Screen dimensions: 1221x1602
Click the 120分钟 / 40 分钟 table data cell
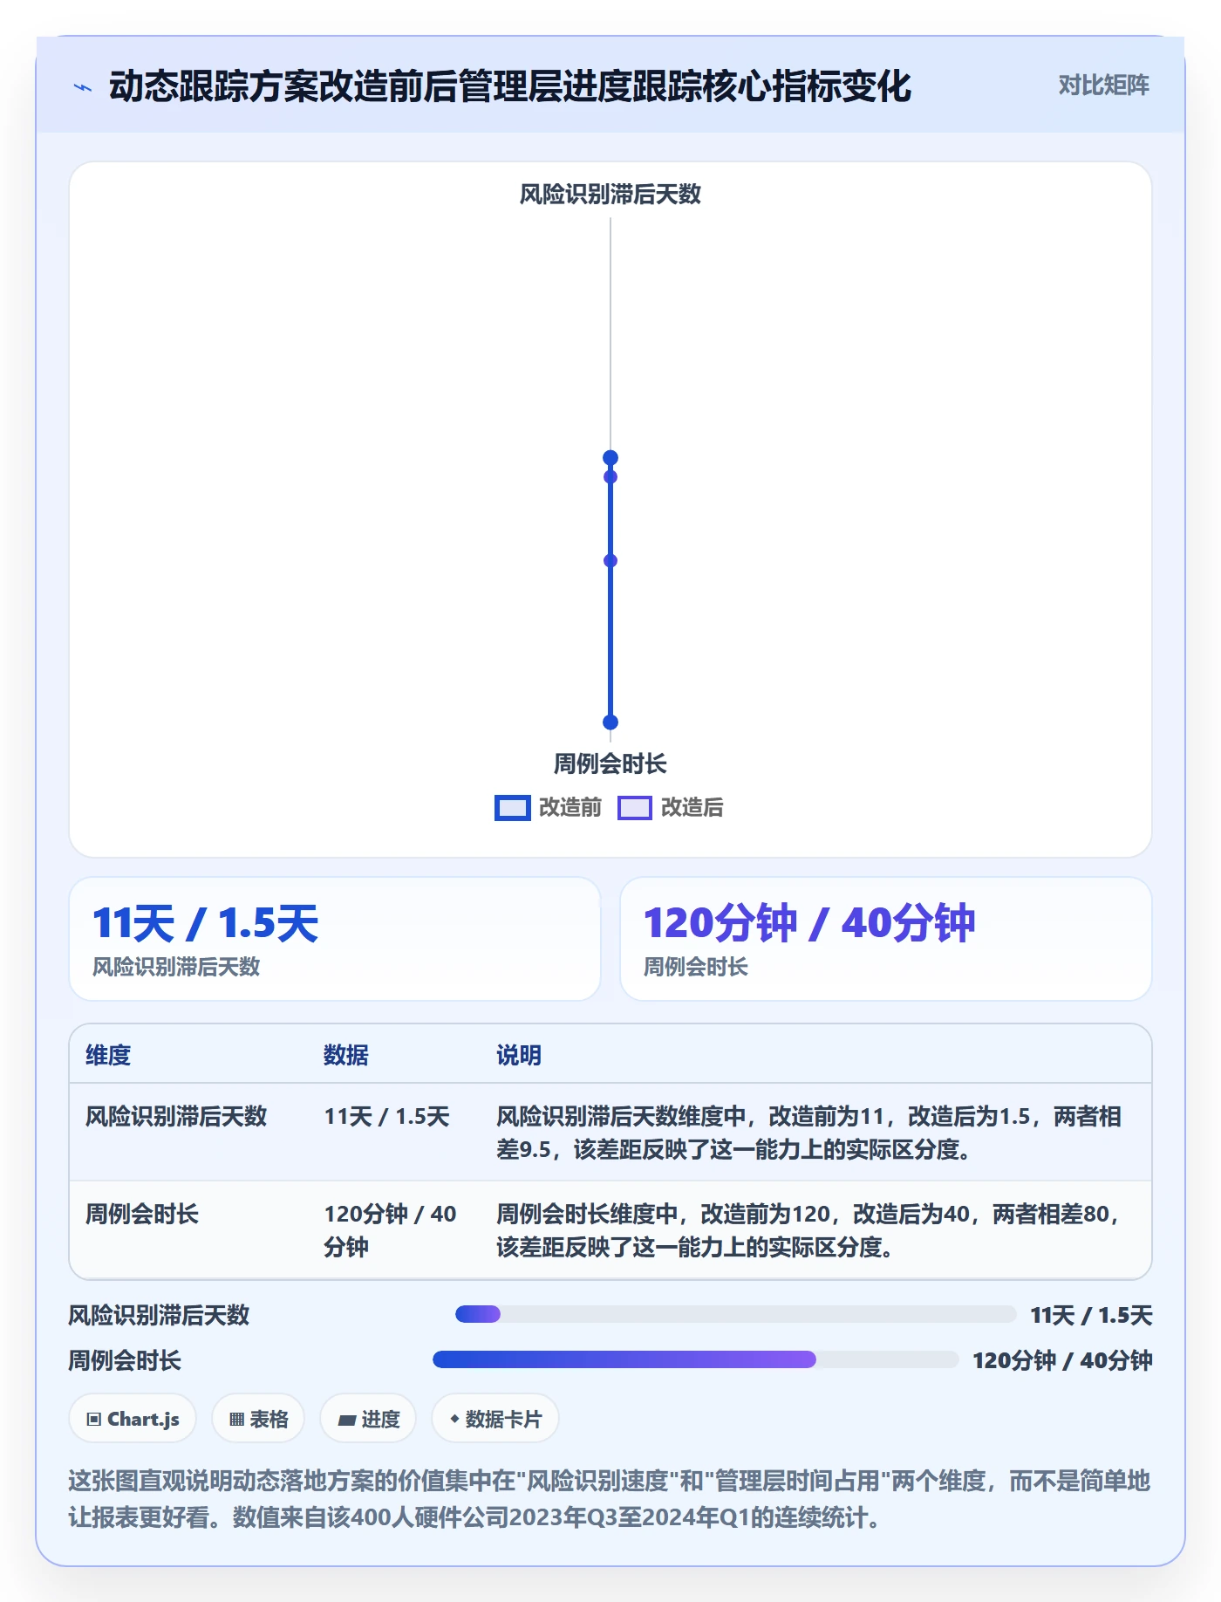click(x=390, y=1230)
